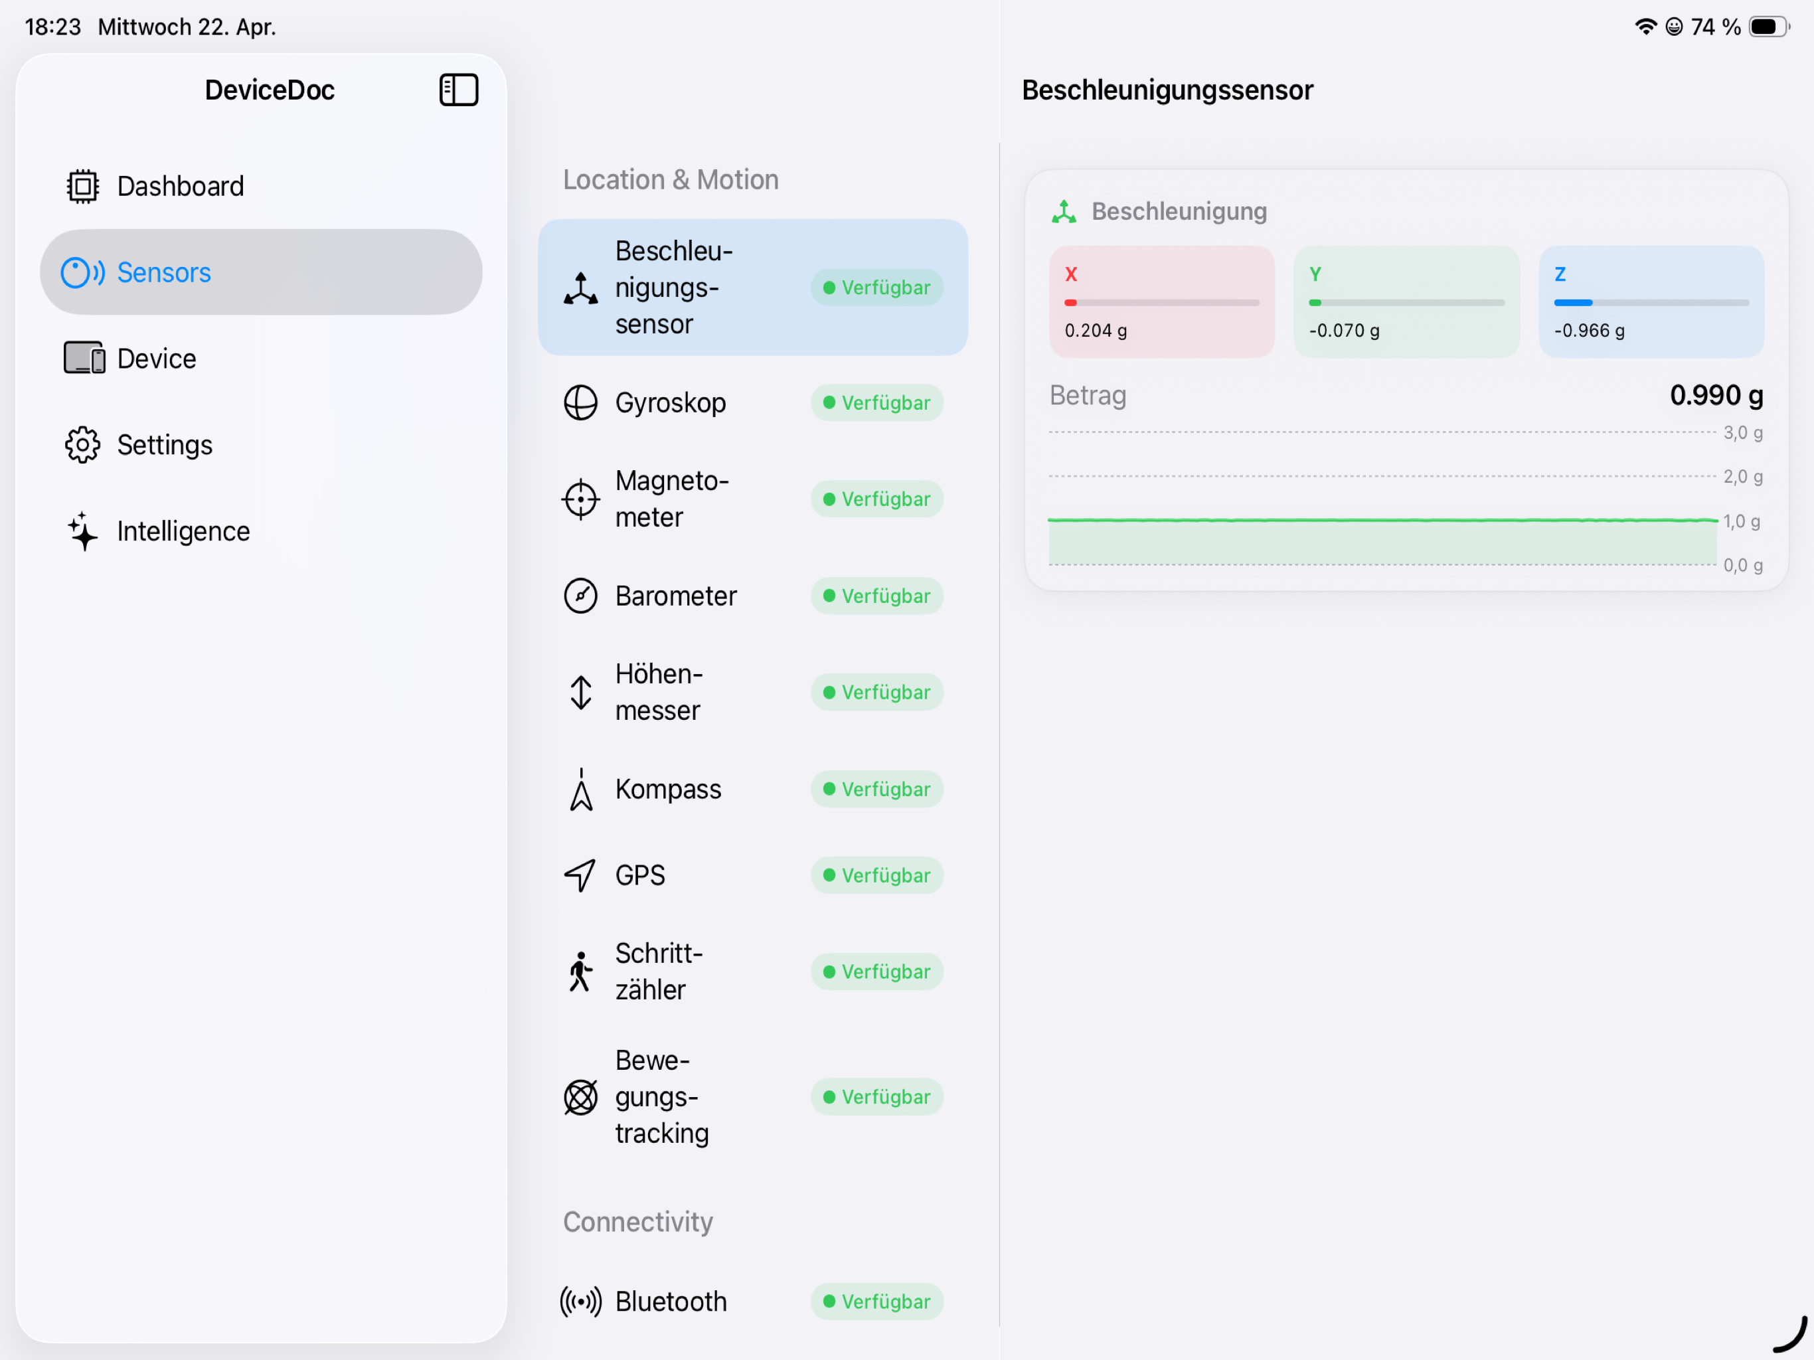The height and width of the screenshot is (1360, 1814).
Task: Click the Schrittzähler walking figure icon
Action: pos(580,972)
